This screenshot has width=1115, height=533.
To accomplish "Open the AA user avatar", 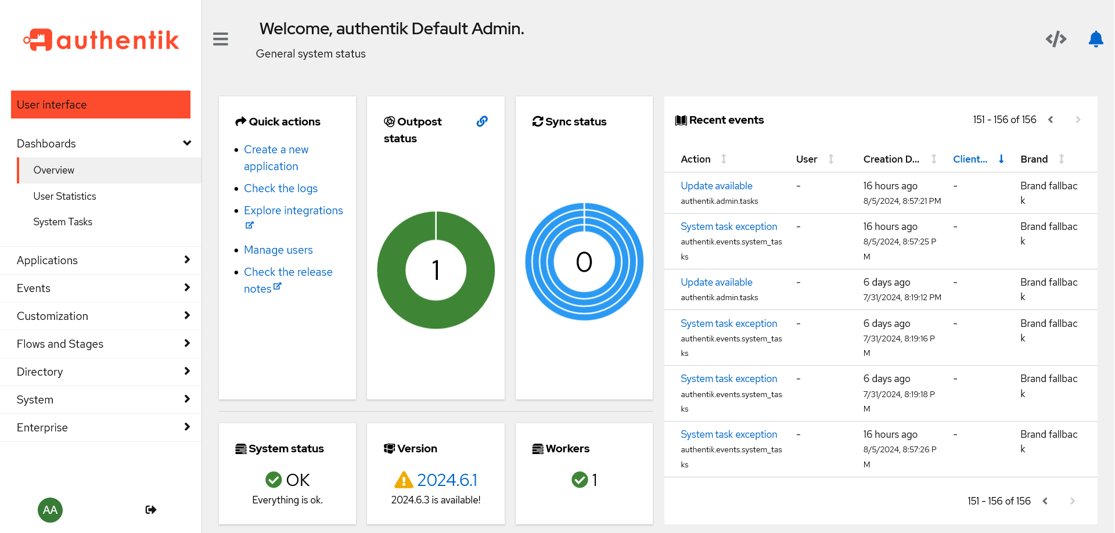I will 51,510.
